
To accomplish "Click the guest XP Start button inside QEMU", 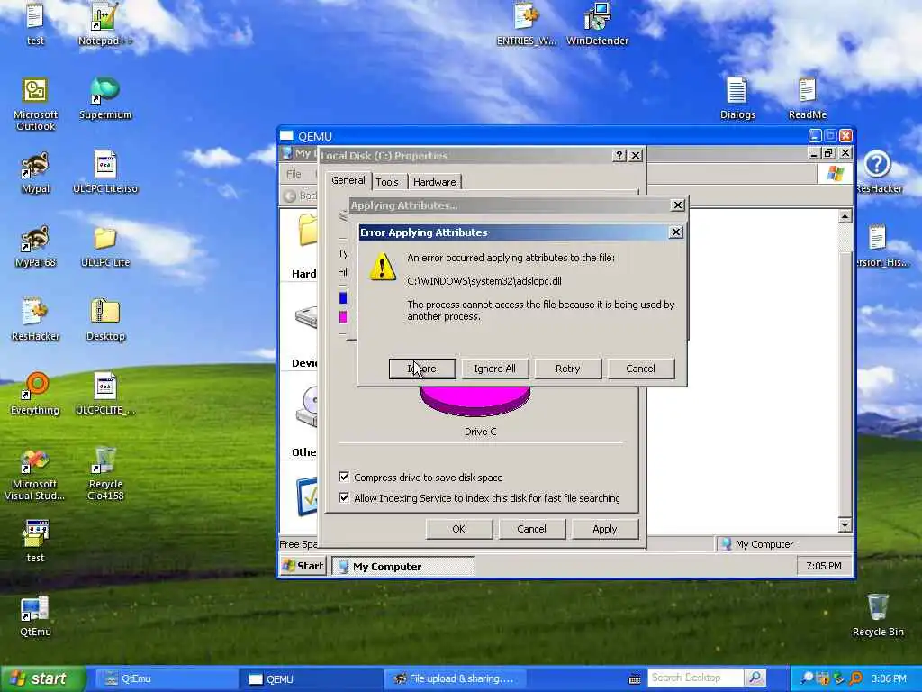I will coord(303,566).
